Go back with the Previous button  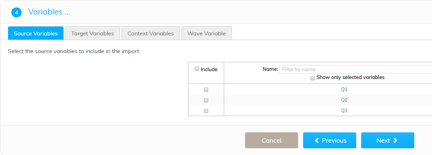(x=330, y=140)
